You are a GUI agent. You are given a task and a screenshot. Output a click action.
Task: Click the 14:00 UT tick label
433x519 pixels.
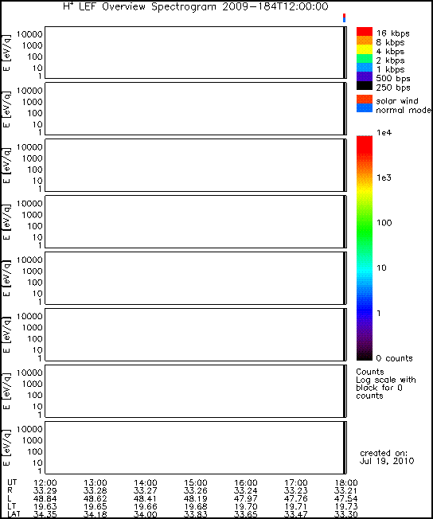pyautogui.click(x=146, y=482)
